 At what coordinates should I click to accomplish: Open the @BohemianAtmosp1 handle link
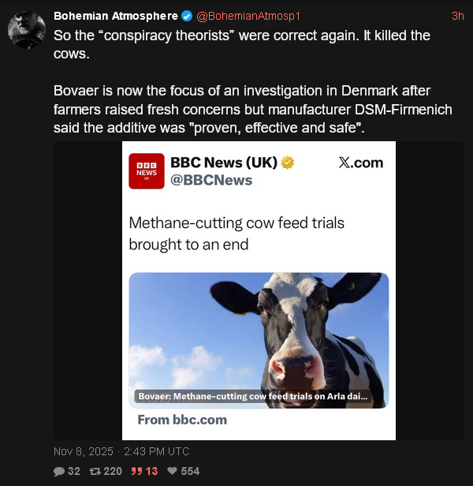(x=248, y=16)
